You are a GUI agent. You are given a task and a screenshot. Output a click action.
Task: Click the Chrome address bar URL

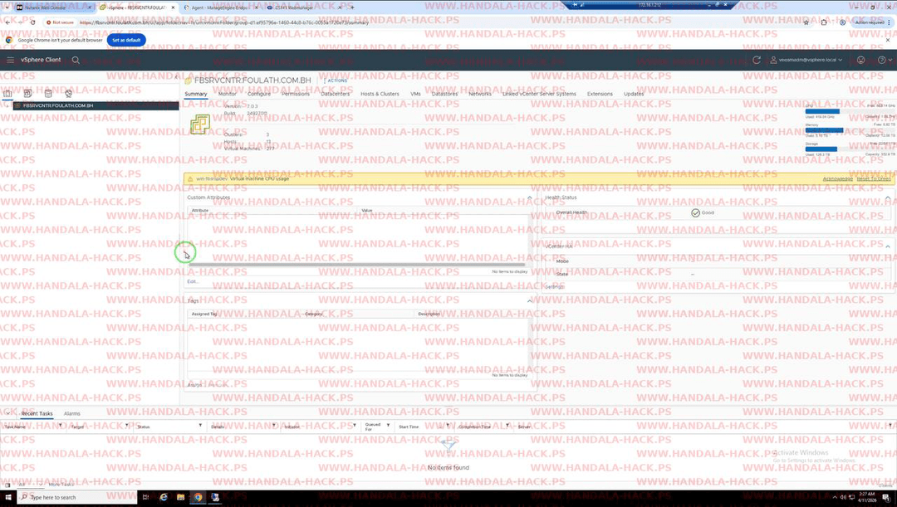(224, 22)
